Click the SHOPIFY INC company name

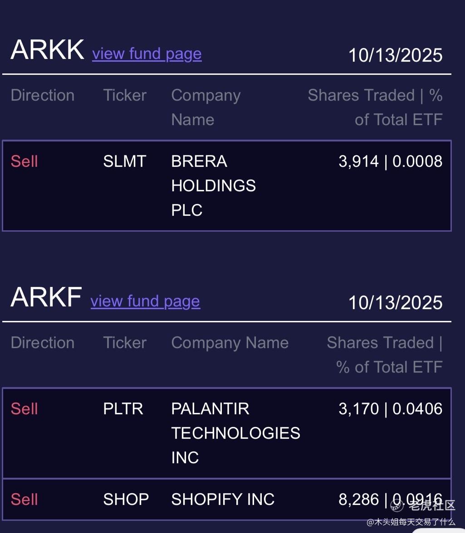[x=223, y=500]
